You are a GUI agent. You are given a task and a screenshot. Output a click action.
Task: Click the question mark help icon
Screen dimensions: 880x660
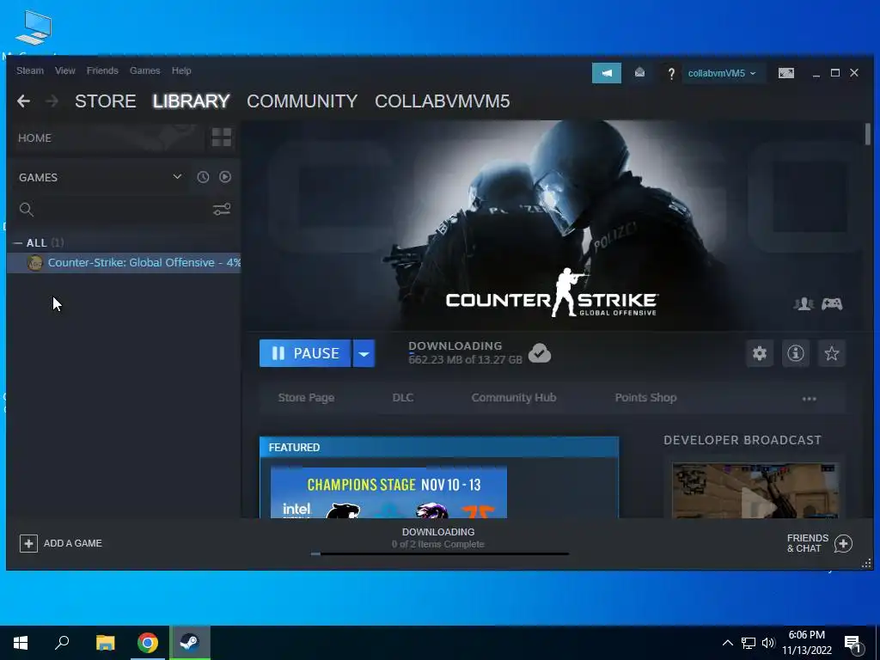click(x=670, y=74)
